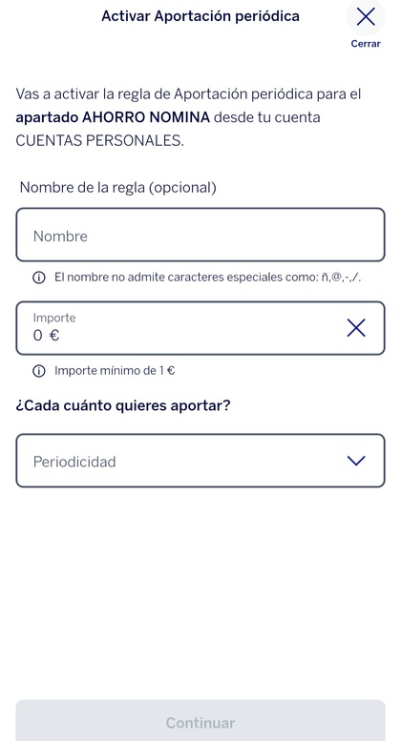Open the Periodicidad dropdown
Image resolution: width=401 pixels, height=741 pixels.
click(x=200, y=461)
